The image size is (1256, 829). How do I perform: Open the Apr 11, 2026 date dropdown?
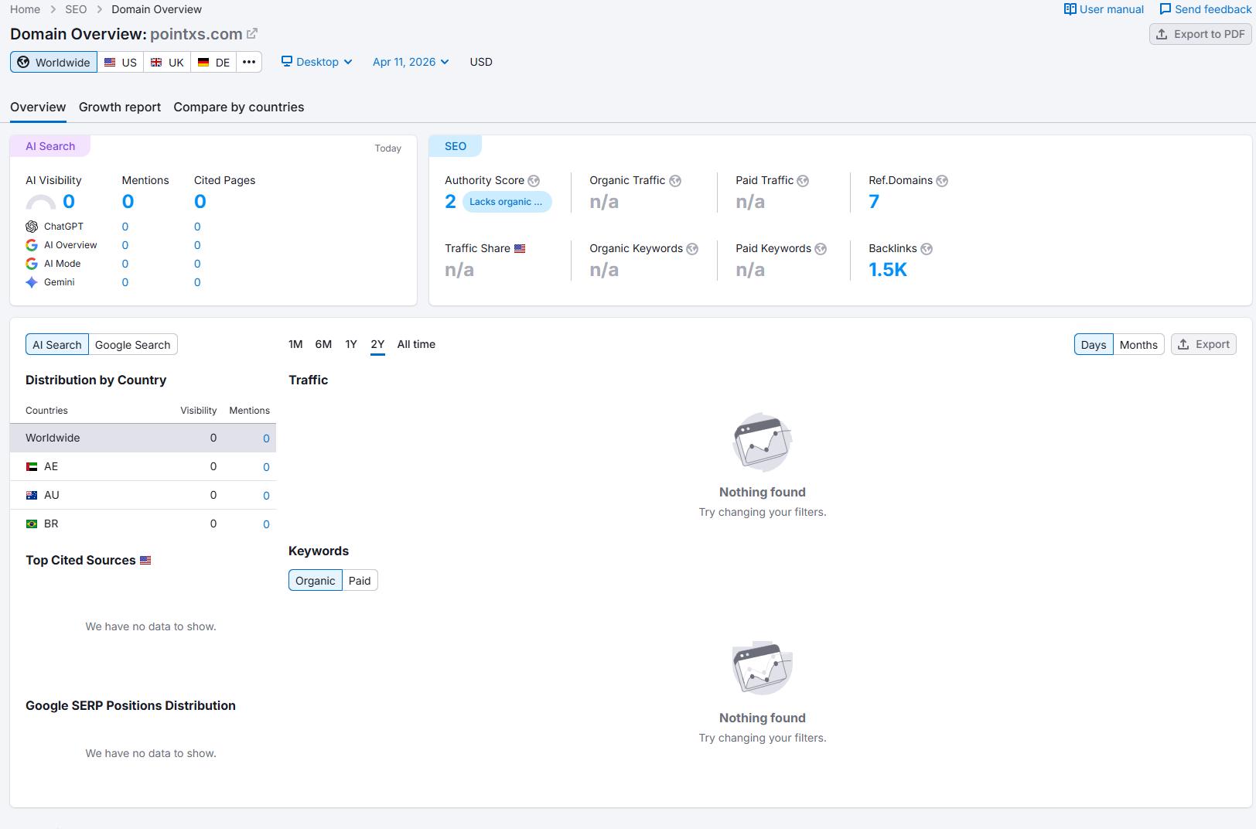(411, 62)
